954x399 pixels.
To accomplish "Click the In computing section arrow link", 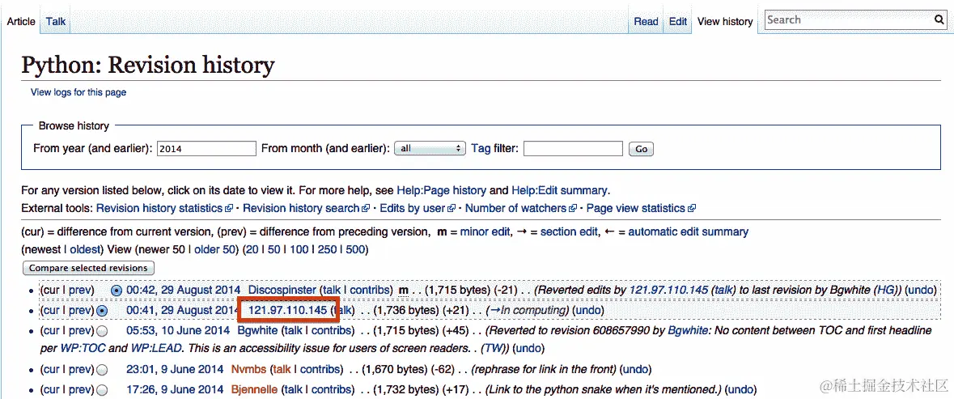I will (494, 310).
